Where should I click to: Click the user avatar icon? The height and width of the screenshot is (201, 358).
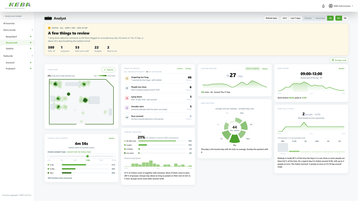pyautogui.click(x=331, y=6)
